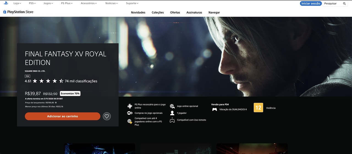352x154 pixels.
Task: Click the FINAL FANTASY XV ROYAL EDITION title
Action: (x=65, y=58)
